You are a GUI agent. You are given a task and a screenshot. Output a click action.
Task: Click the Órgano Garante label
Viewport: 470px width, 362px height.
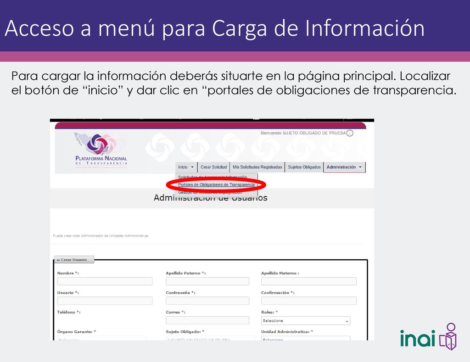pos(77,332)
